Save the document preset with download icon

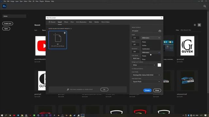click(x=160, y=31)
